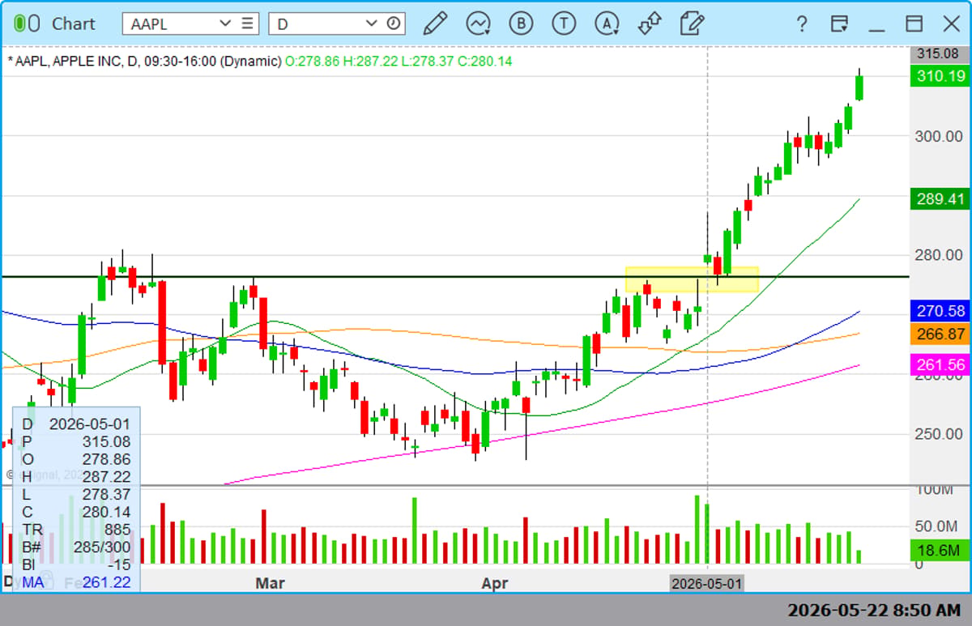Click the 310.19 last price label

click(x=940, y=76)
